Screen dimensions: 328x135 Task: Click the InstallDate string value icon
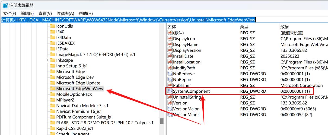tap(170, 56)
